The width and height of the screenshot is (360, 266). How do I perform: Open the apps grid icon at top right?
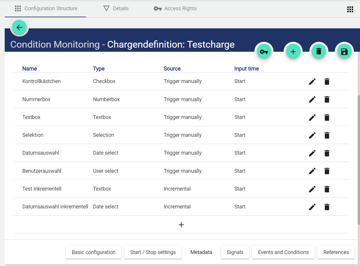pyautogui.click(x=350, y=9)
